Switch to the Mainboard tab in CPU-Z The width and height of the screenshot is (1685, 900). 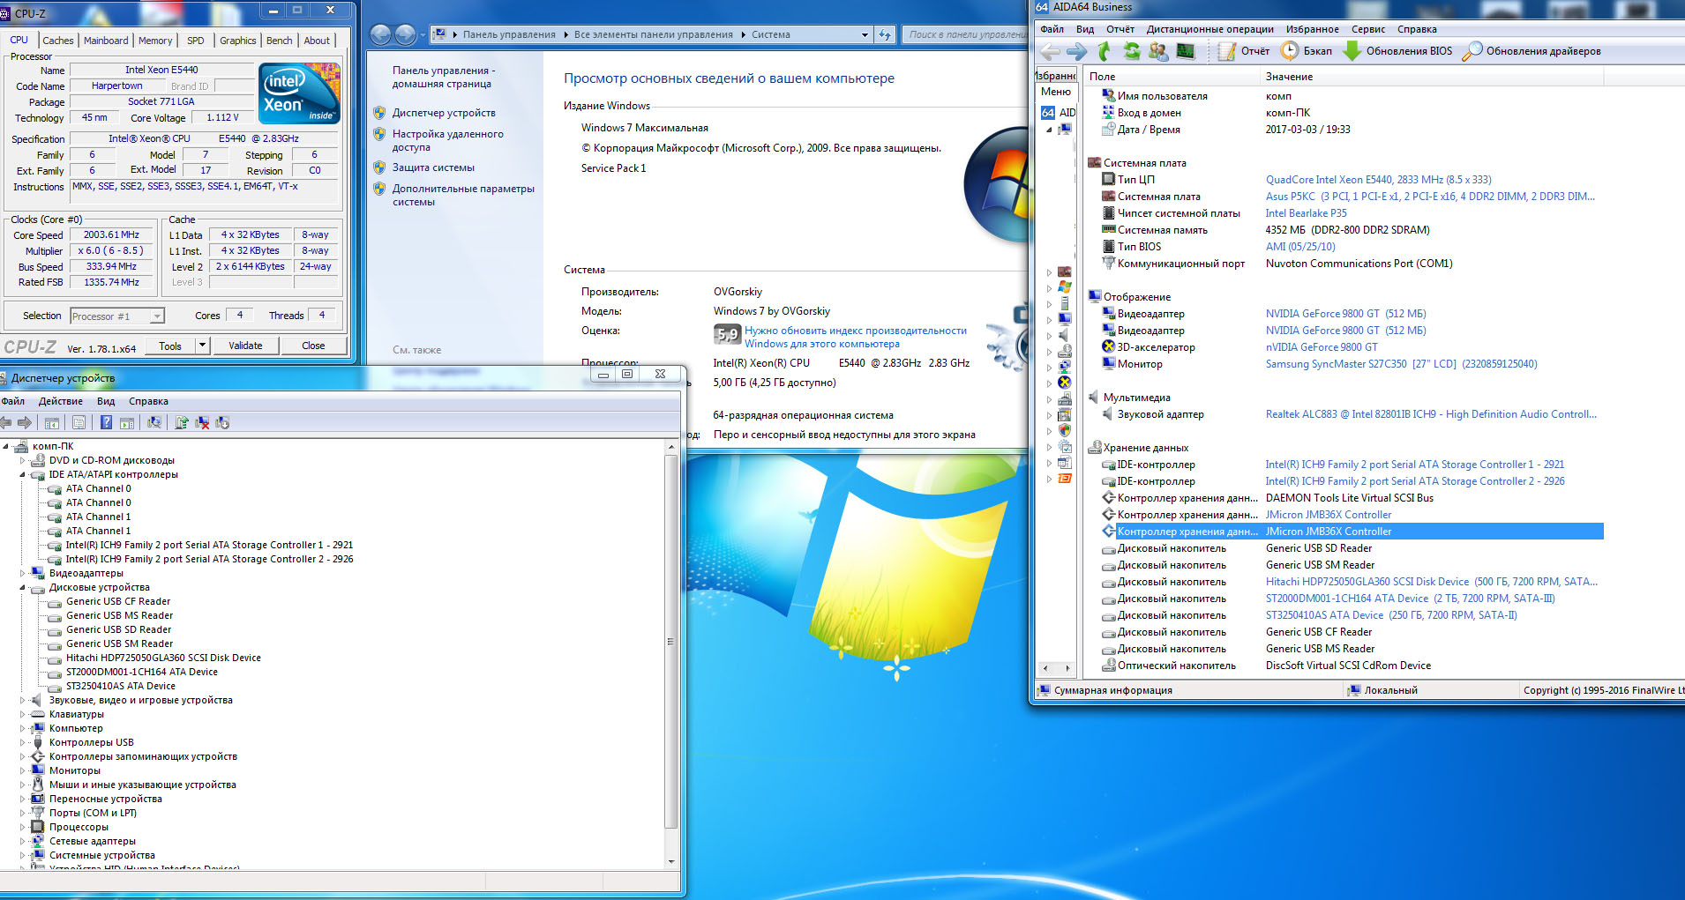[x=106, y=41]
